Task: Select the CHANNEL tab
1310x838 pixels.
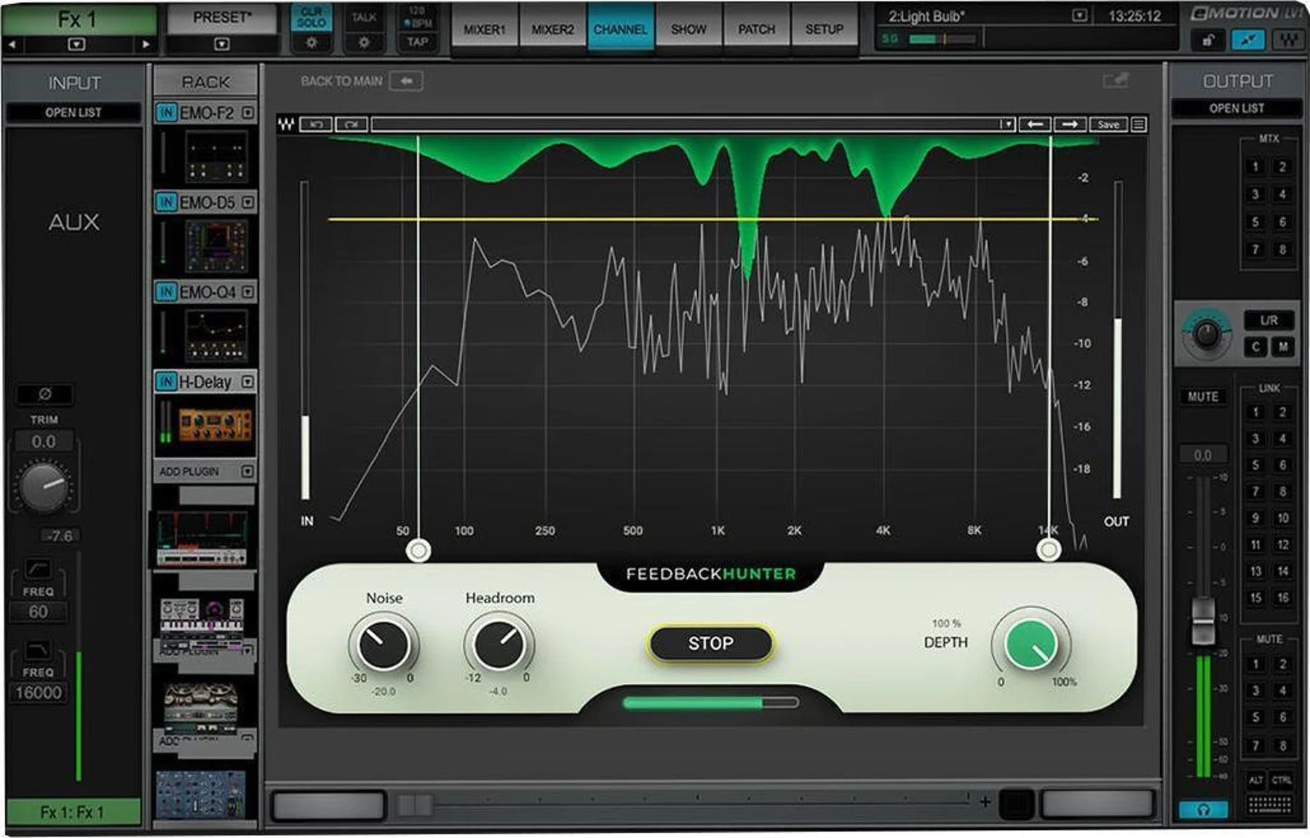Action: pos(620,28)
